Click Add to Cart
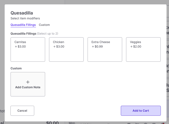 click(140, 111)
